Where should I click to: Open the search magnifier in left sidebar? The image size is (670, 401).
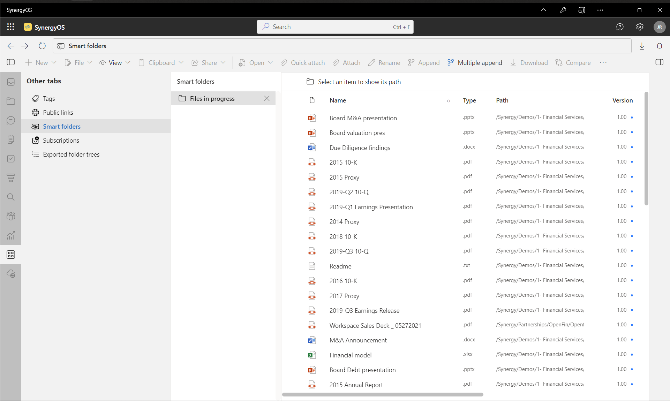[11, 197]
